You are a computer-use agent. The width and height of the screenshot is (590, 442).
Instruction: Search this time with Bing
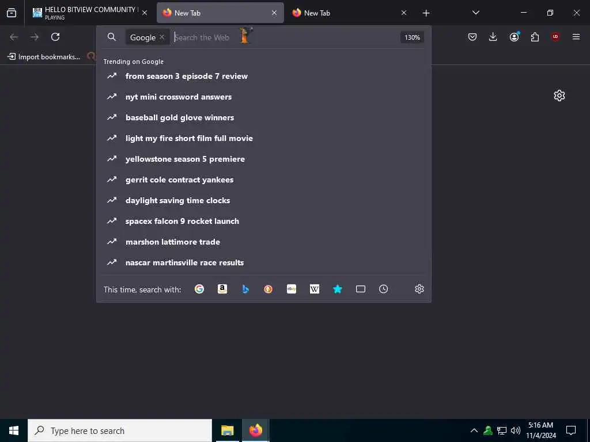click(245, 289)
